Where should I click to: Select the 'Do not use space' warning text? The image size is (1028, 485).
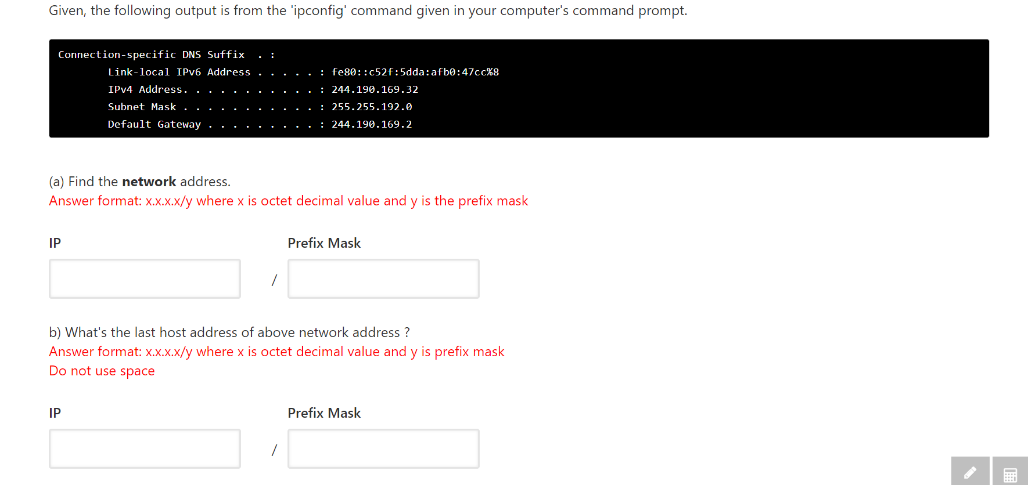[x=102, y=371]
